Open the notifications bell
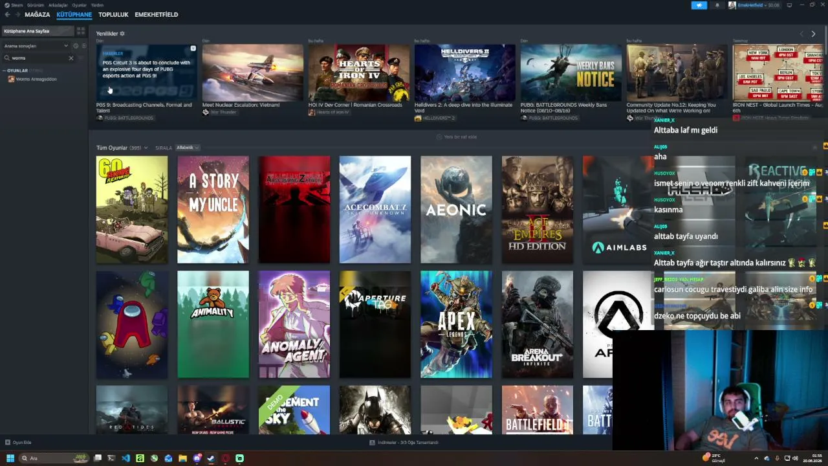Image resolution: width=828 pixels, height=466 pixels. 717,5
